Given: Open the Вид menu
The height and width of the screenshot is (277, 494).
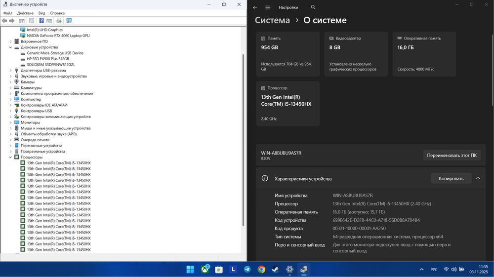Looking at the screenshot, I should coord(42,13).
